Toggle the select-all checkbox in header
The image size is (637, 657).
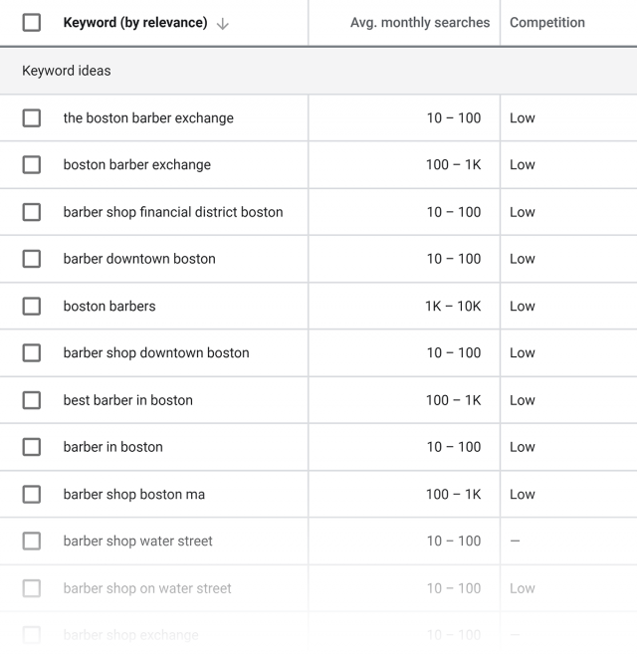pos(32,23)
